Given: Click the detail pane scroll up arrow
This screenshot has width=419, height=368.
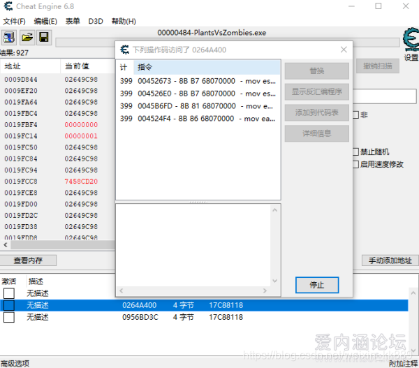Looking at the screenshot, I should click(x=275, y=210).
